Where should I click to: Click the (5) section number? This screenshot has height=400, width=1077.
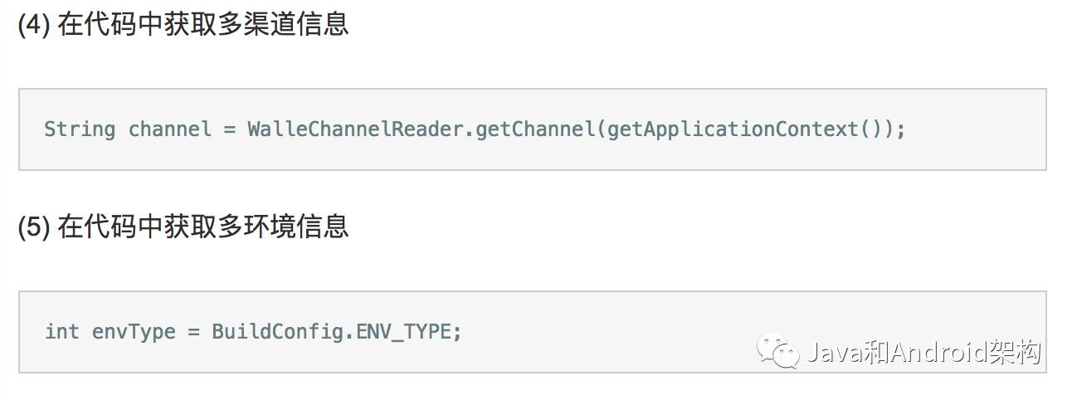(35, 227)
